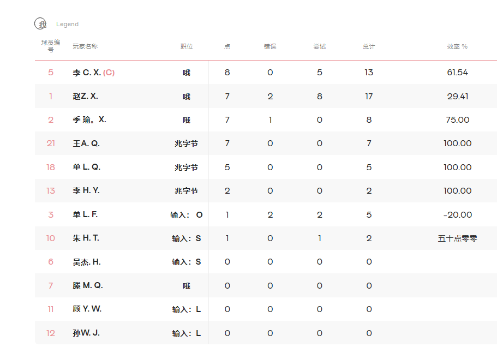
Task: Click the 尝试 column header
Action: (319, 46)
